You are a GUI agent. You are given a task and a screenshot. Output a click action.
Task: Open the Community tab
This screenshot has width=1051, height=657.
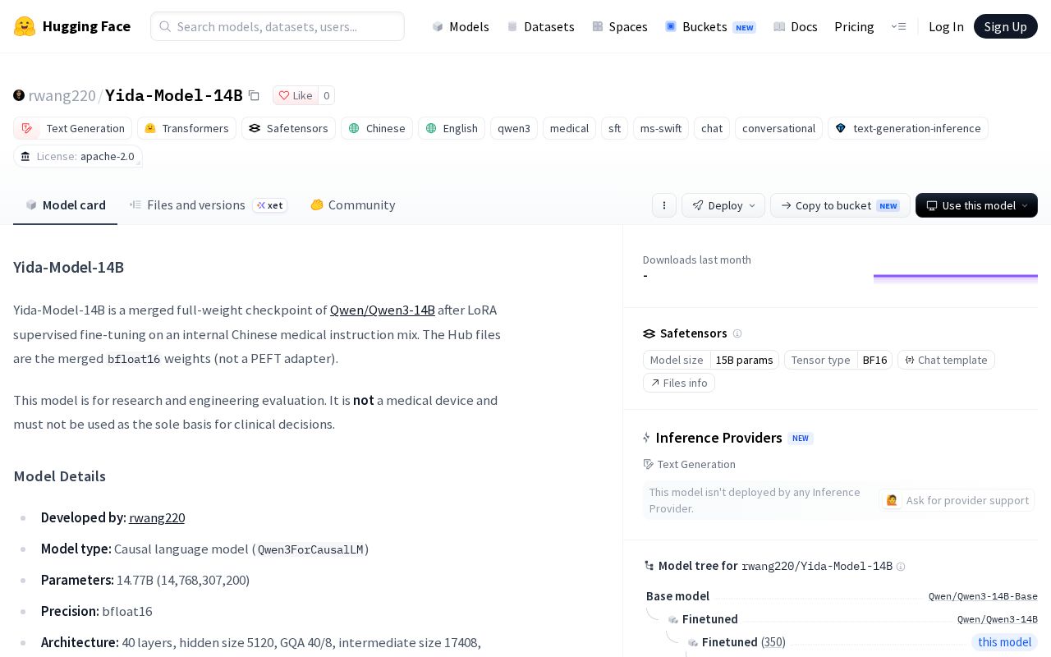click(352, 205)
